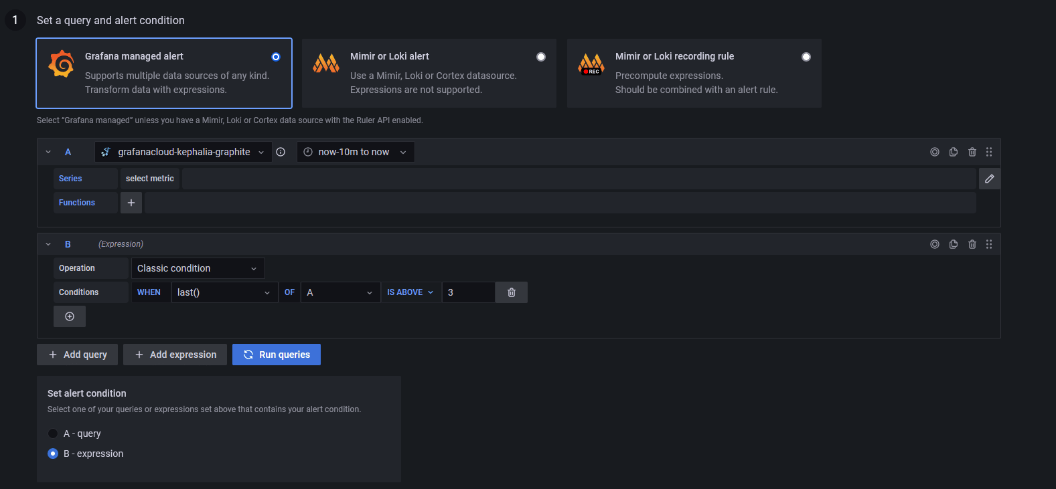Add a new condition with plus circle icon

[x=70, y=316]
